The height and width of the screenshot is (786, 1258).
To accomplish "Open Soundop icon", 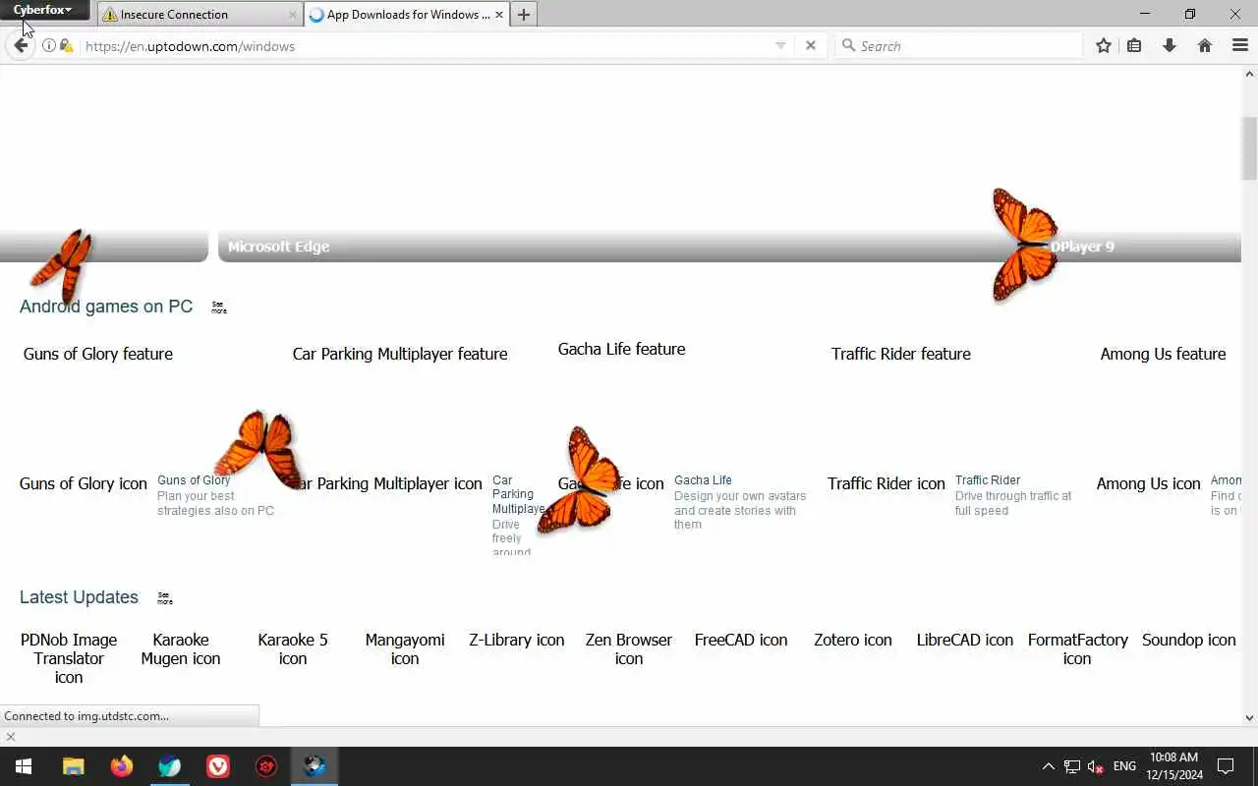I will coord(1189,640).
